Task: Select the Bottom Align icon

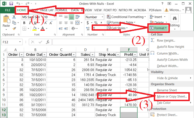Action: click(71, 17)
